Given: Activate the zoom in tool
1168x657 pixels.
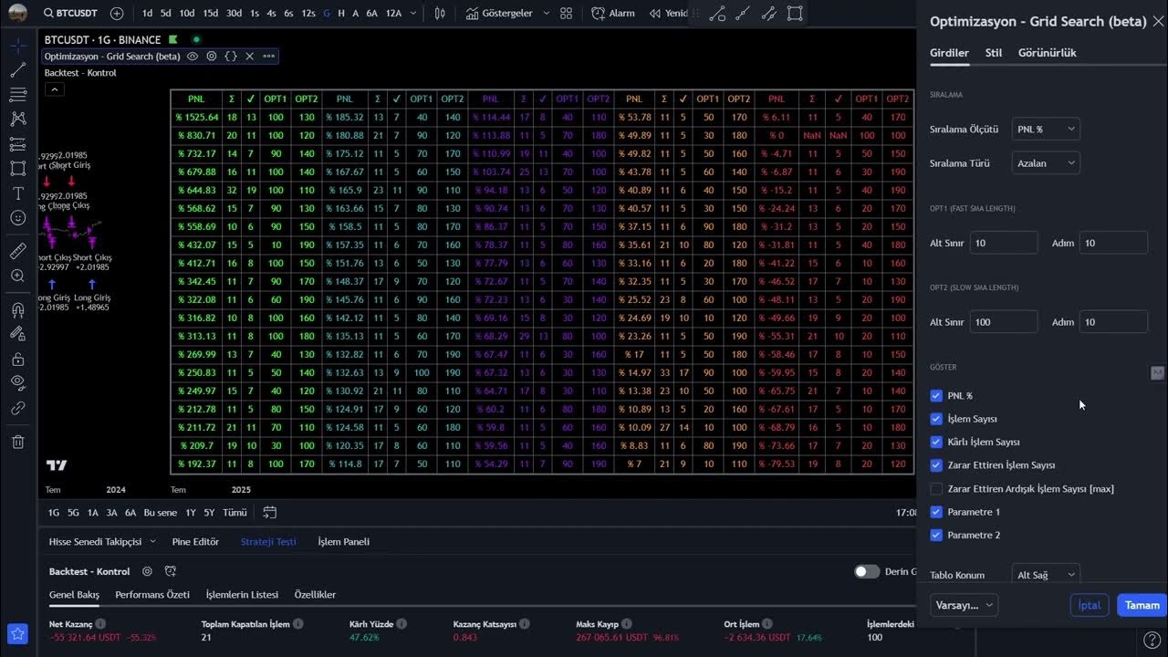Looking at the screenshot, I should [x=17, y=276].
